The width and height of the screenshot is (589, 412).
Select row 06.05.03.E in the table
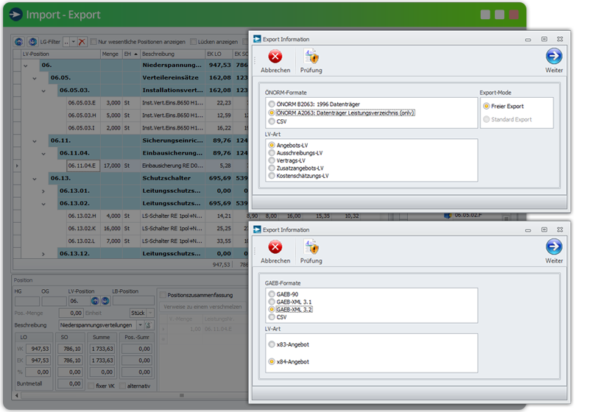coord(130,103)
